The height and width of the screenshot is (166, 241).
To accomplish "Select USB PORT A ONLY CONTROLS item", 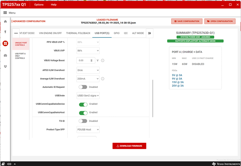I will coord(21,56).
